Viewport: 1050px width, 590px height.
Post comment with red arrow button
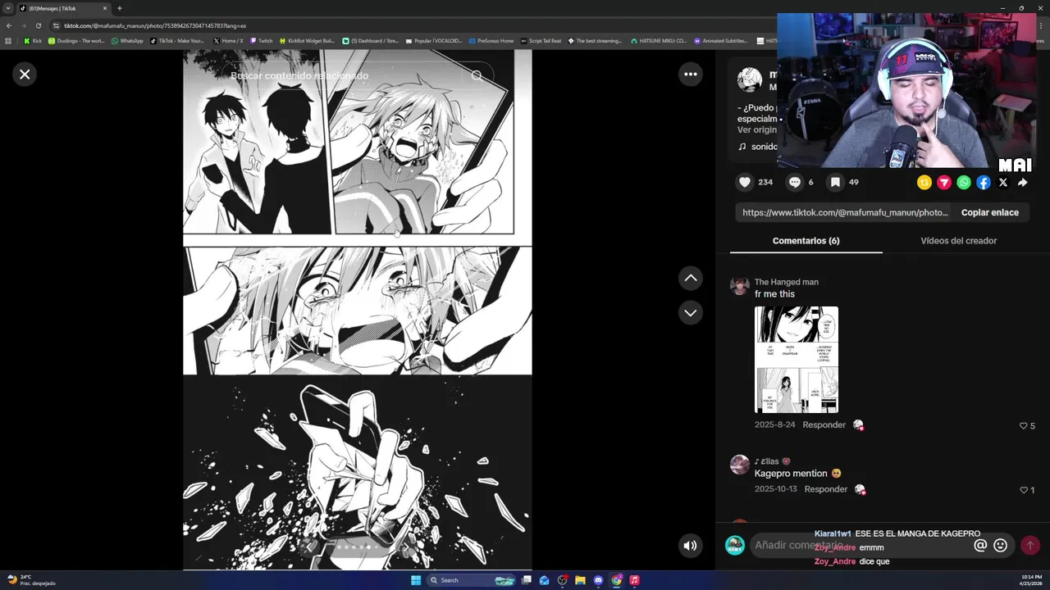pos(1030,546)
